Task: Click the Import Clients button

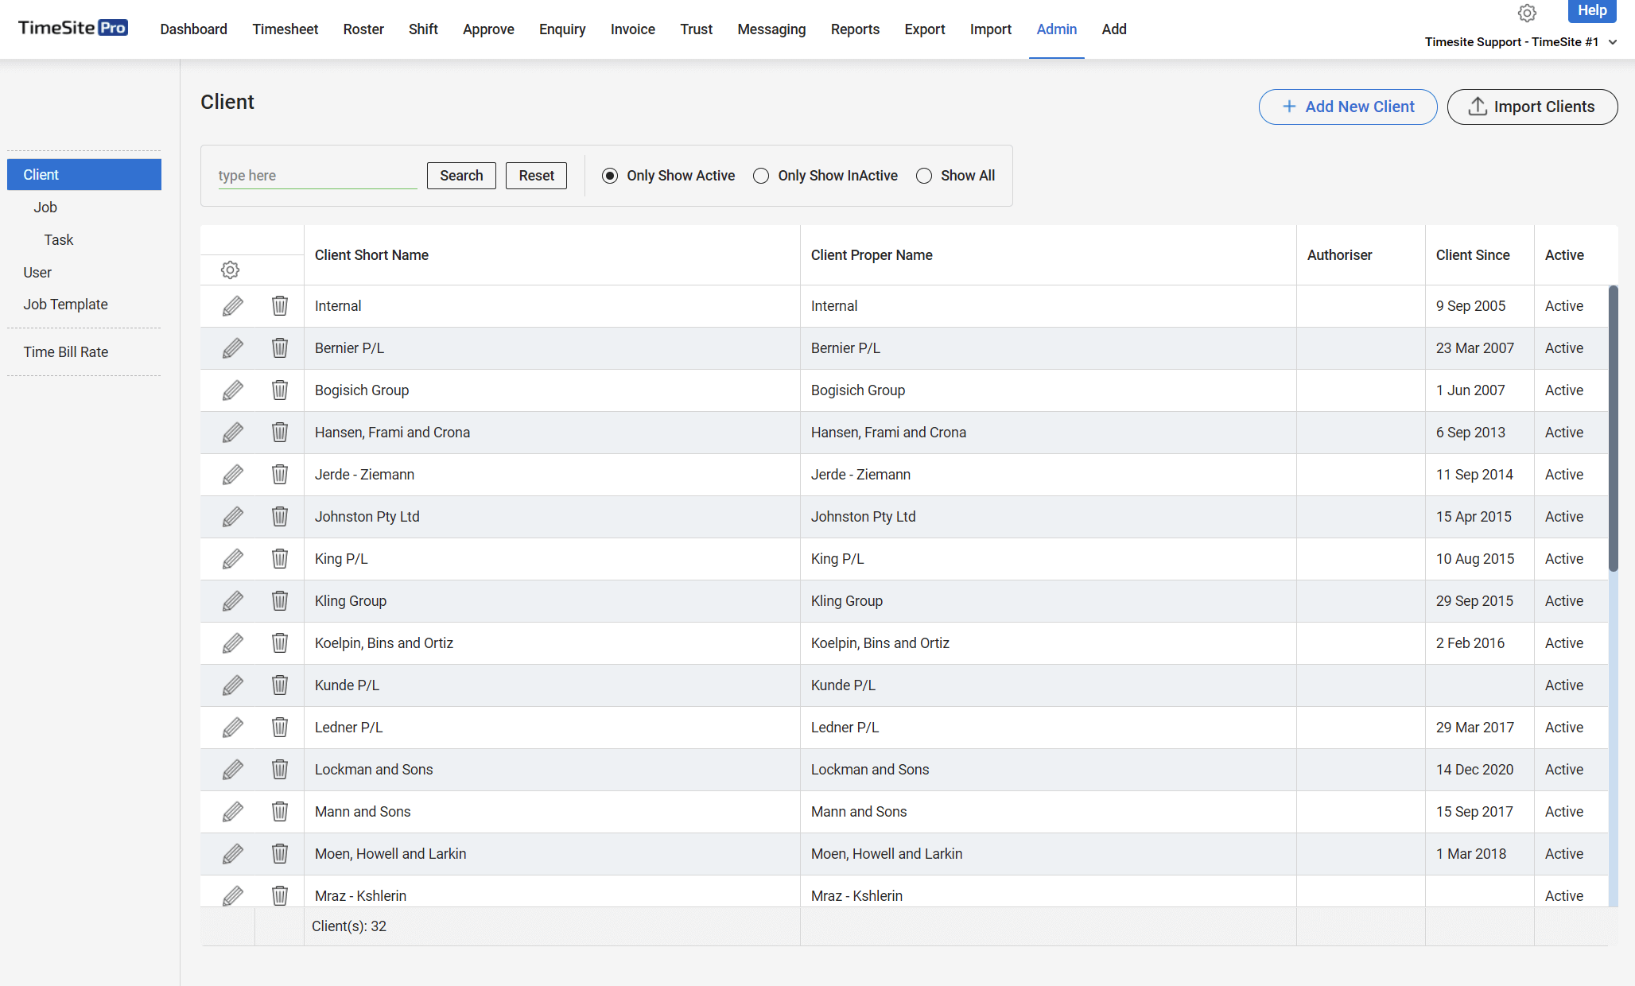Action: coord(1532,107)
